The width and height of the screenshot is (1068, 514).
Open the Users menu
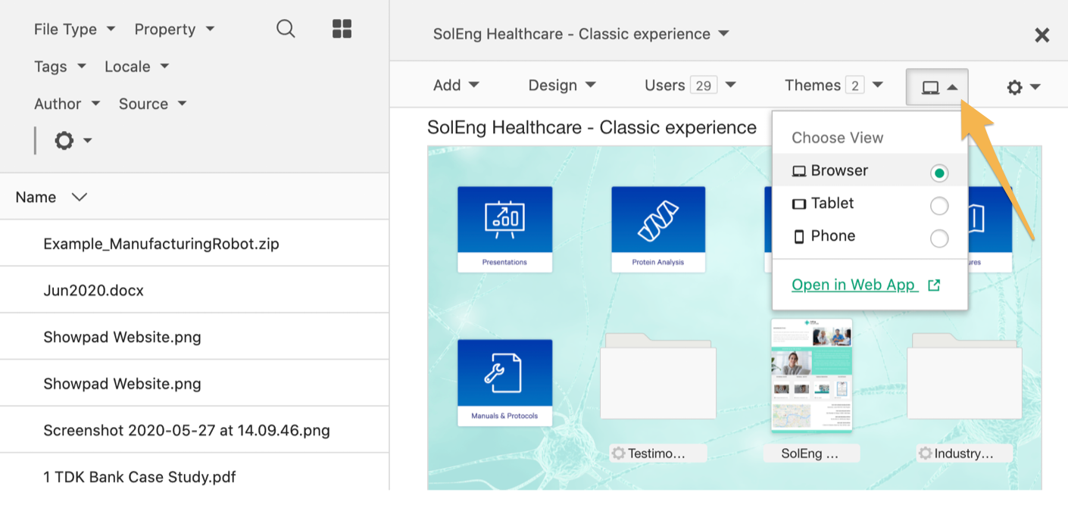coord(690,86)
